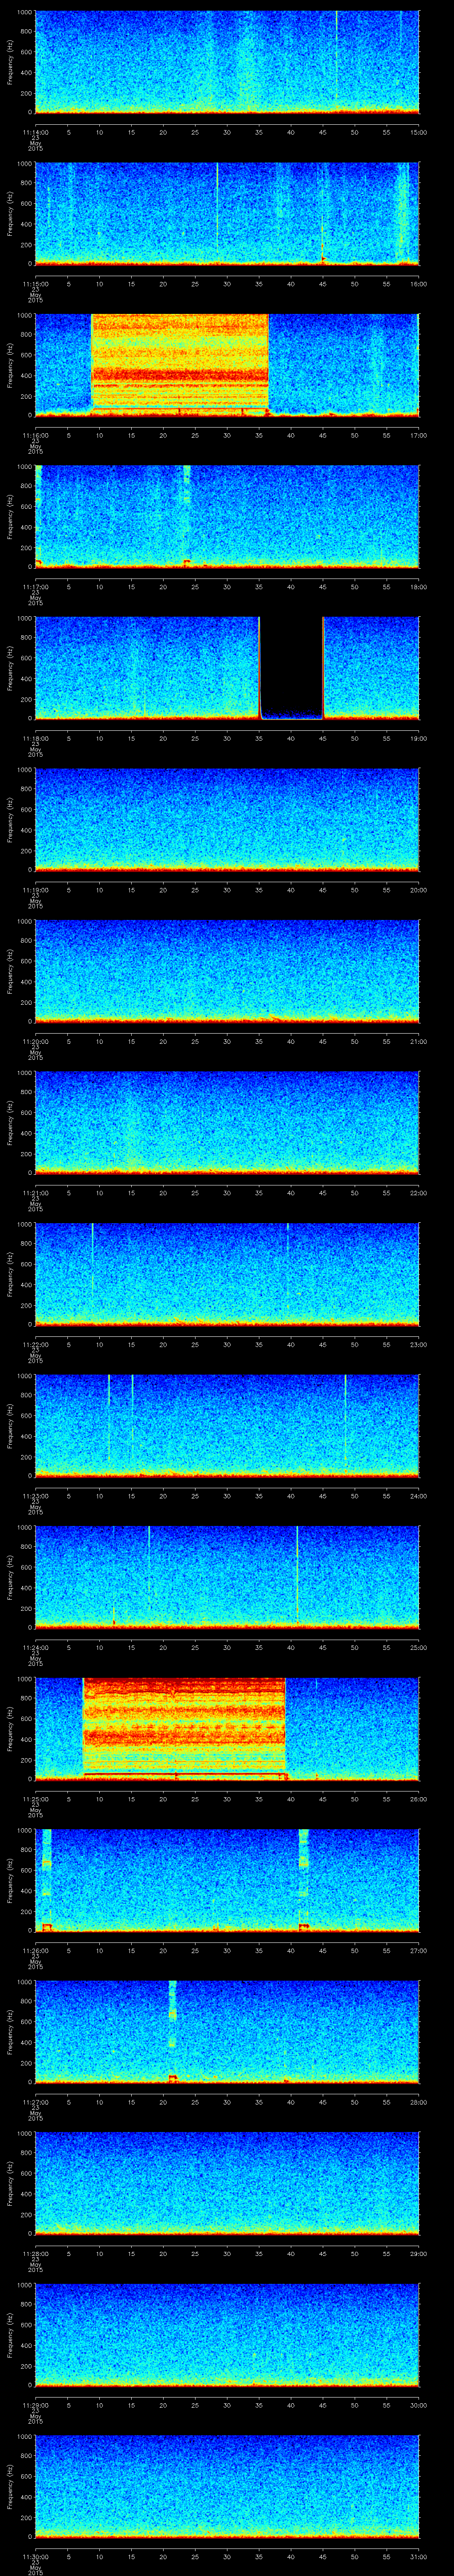Click the 25:00 time label

[419, 1647]
